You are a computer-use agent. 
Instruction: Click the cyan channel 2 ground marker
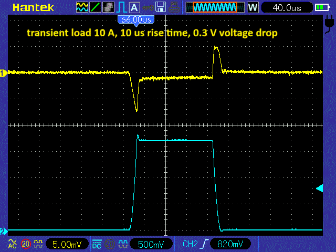tap(4, 232)
